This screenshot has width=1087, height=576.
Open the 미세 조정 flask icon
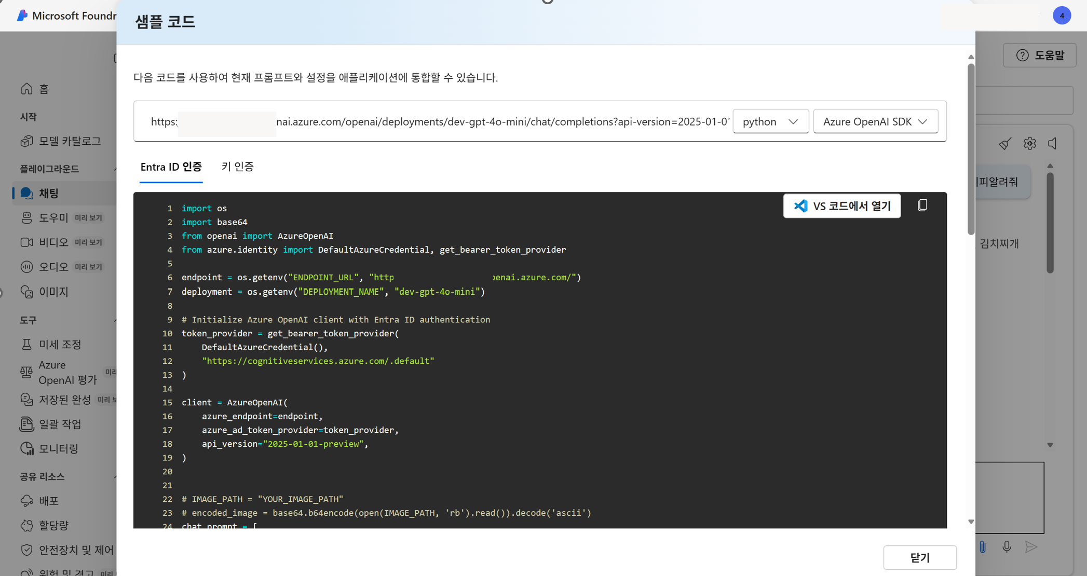tap(26, 344)
